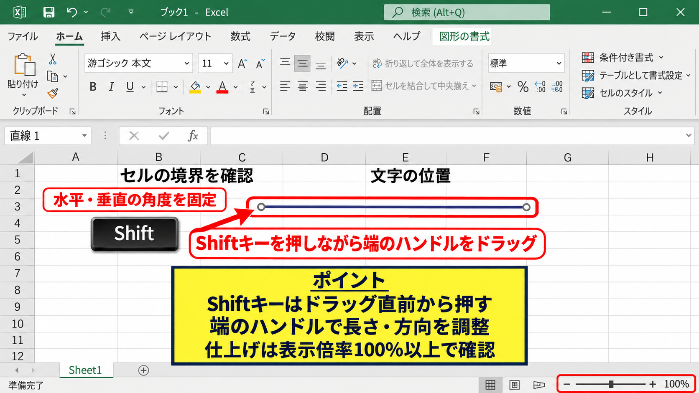Click the Format Painter brush icon
The width and height of the screenshot is (699, 393).
[53, 94]
